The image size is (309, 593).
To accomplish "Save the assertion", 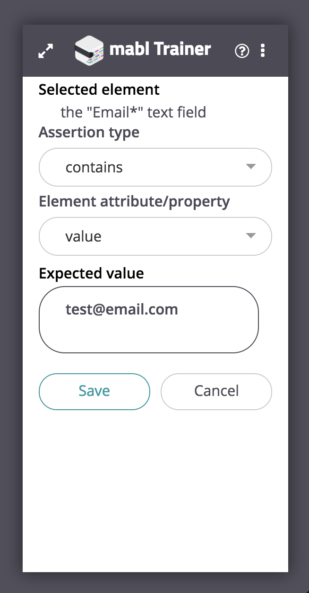I will click(x=94, y=391).
